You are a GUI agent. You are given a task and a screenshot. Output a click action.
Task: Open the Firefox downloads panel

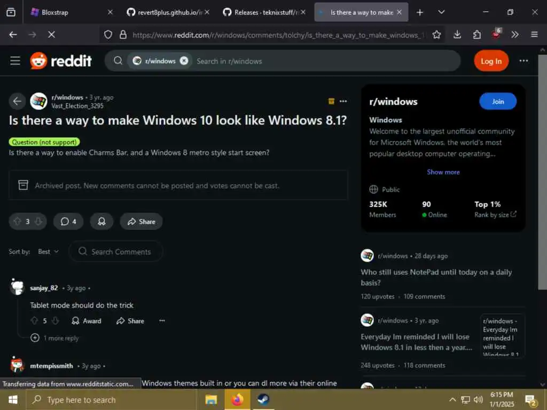(457, 35)
